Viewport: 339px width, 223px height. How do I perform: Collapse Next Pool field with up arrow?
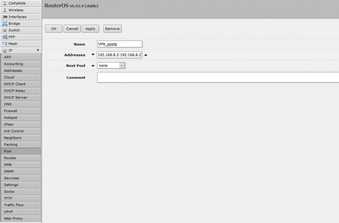point(93,66)
